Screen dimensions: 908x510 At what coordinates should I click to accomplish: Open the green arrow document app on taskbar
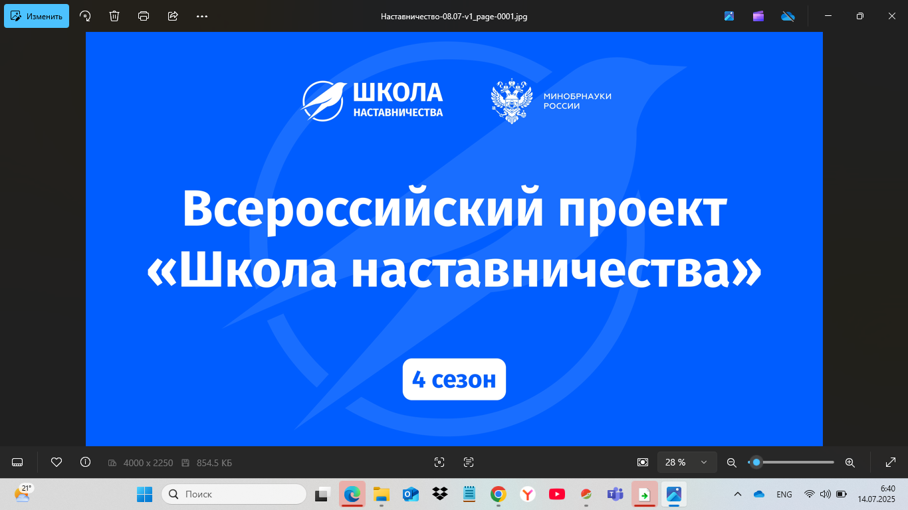644,494
